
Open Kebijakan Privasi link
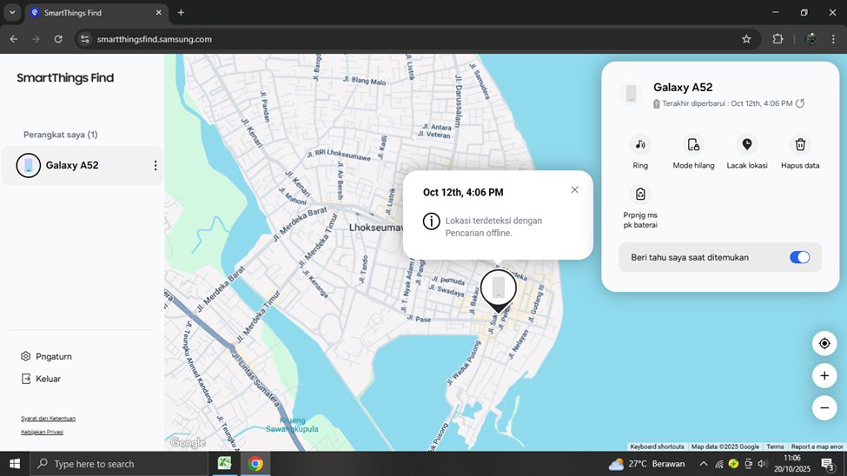43,432
